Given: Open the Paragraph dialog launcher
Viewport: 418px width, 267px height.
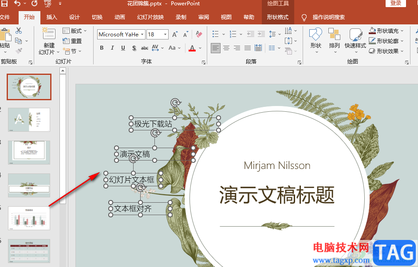Looking at the screenshot, I should [300, 63].
